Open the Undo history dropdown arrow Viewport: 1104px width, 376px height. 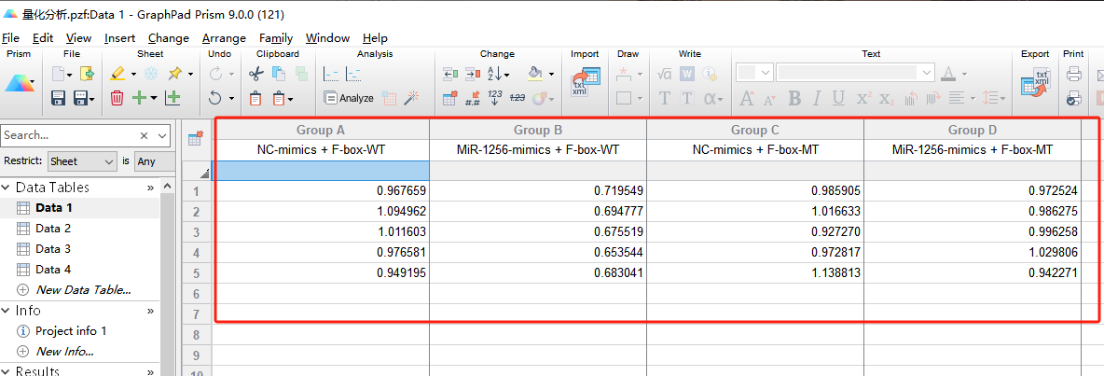(229, 99)
